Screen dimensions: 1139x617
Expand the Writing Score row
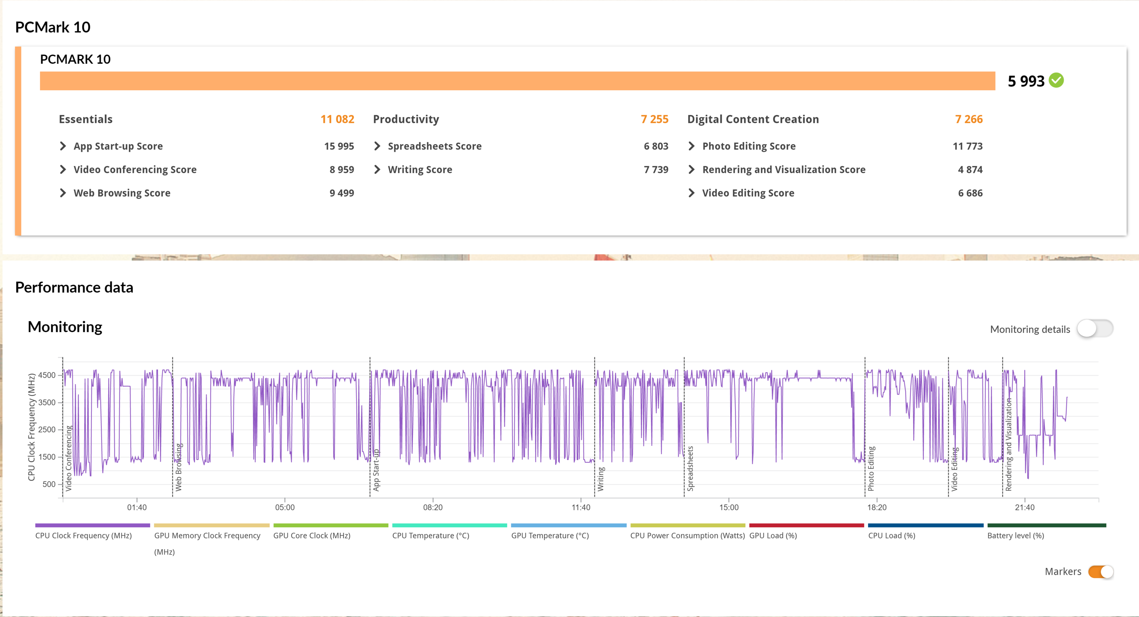pyautogui.click(x=377, y=170)
